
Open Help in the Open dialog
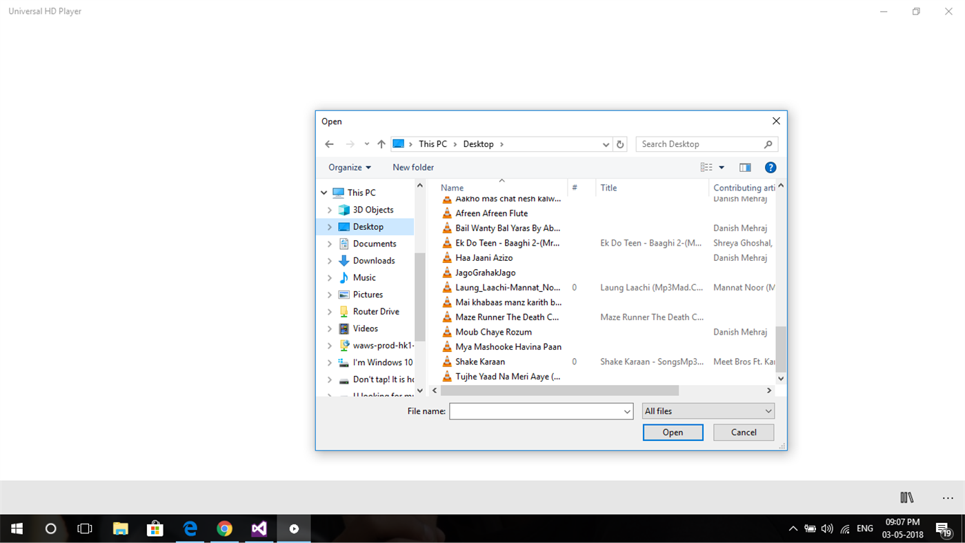[x=770, y=167]
